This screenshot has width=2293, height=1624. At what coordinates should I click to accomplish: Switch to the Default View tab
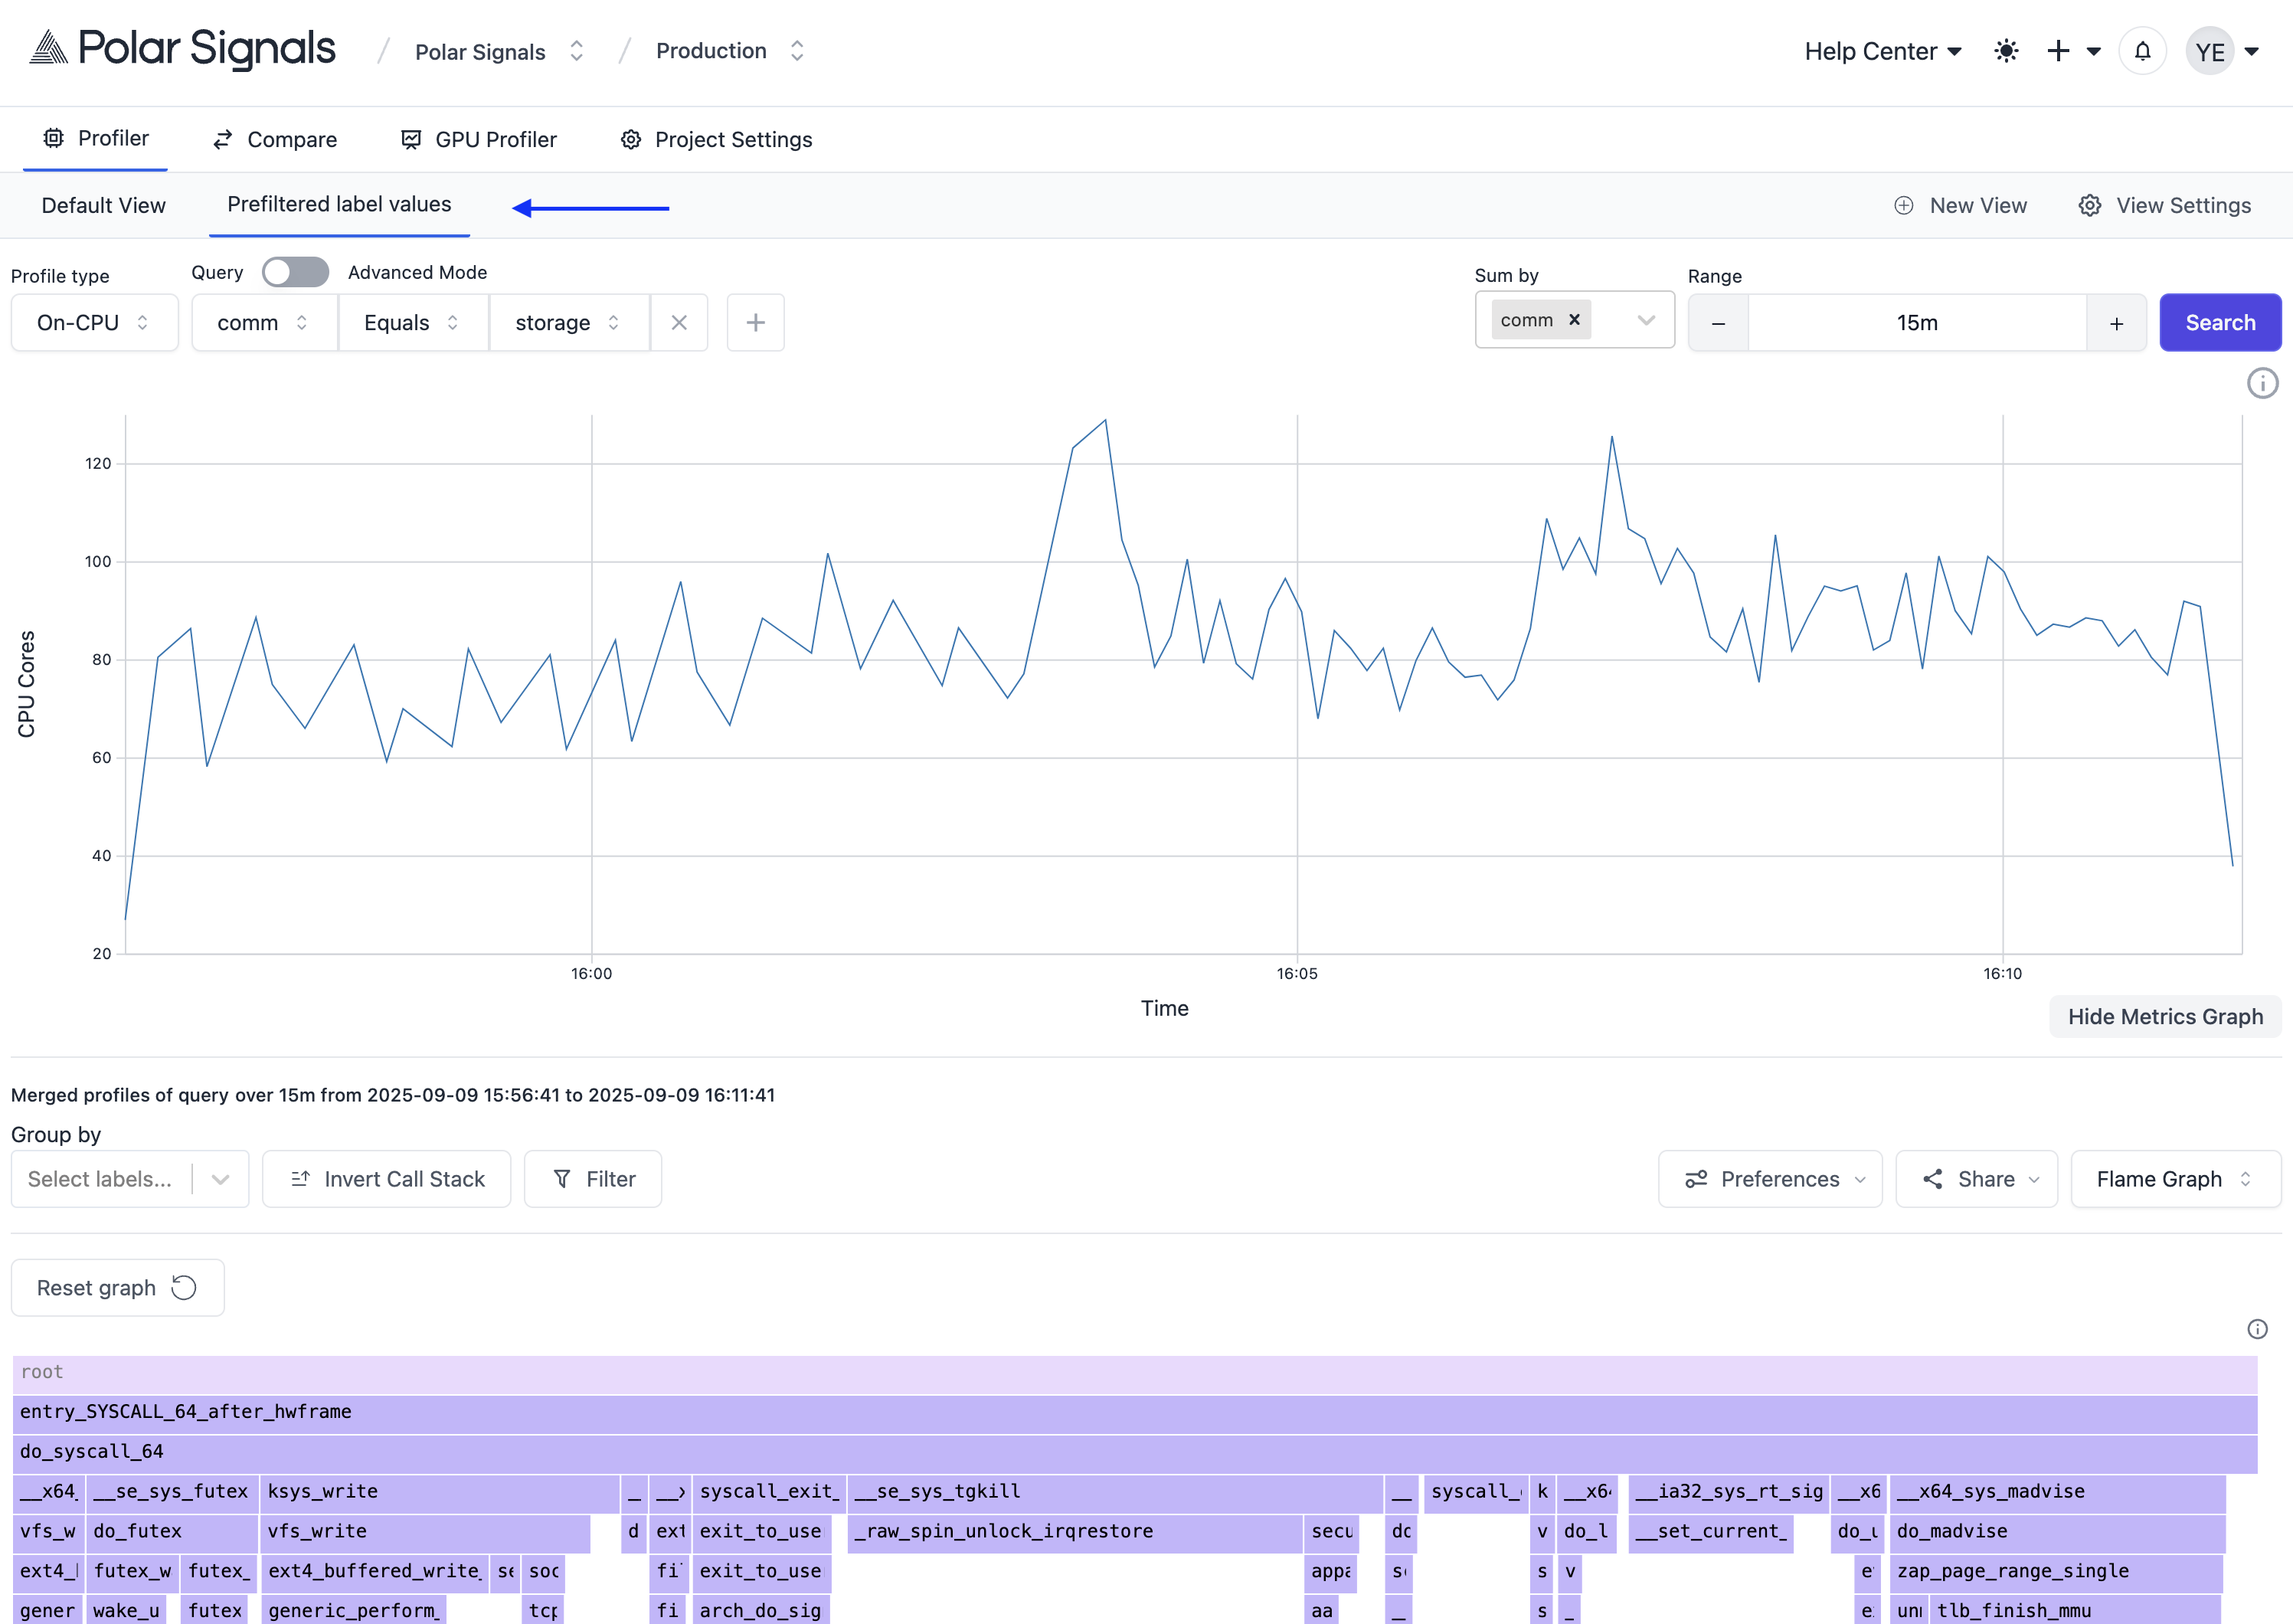(x=103, y=205)
